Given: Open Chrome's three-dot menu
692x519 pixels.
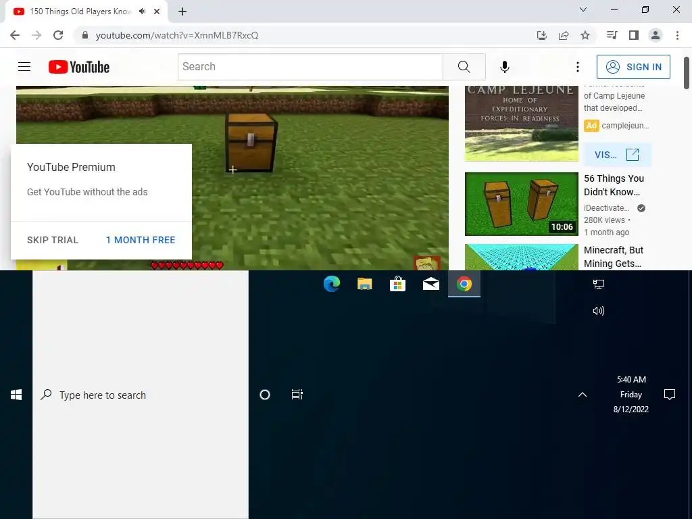Looking at the screenshot, I should (x=677, y=35).
